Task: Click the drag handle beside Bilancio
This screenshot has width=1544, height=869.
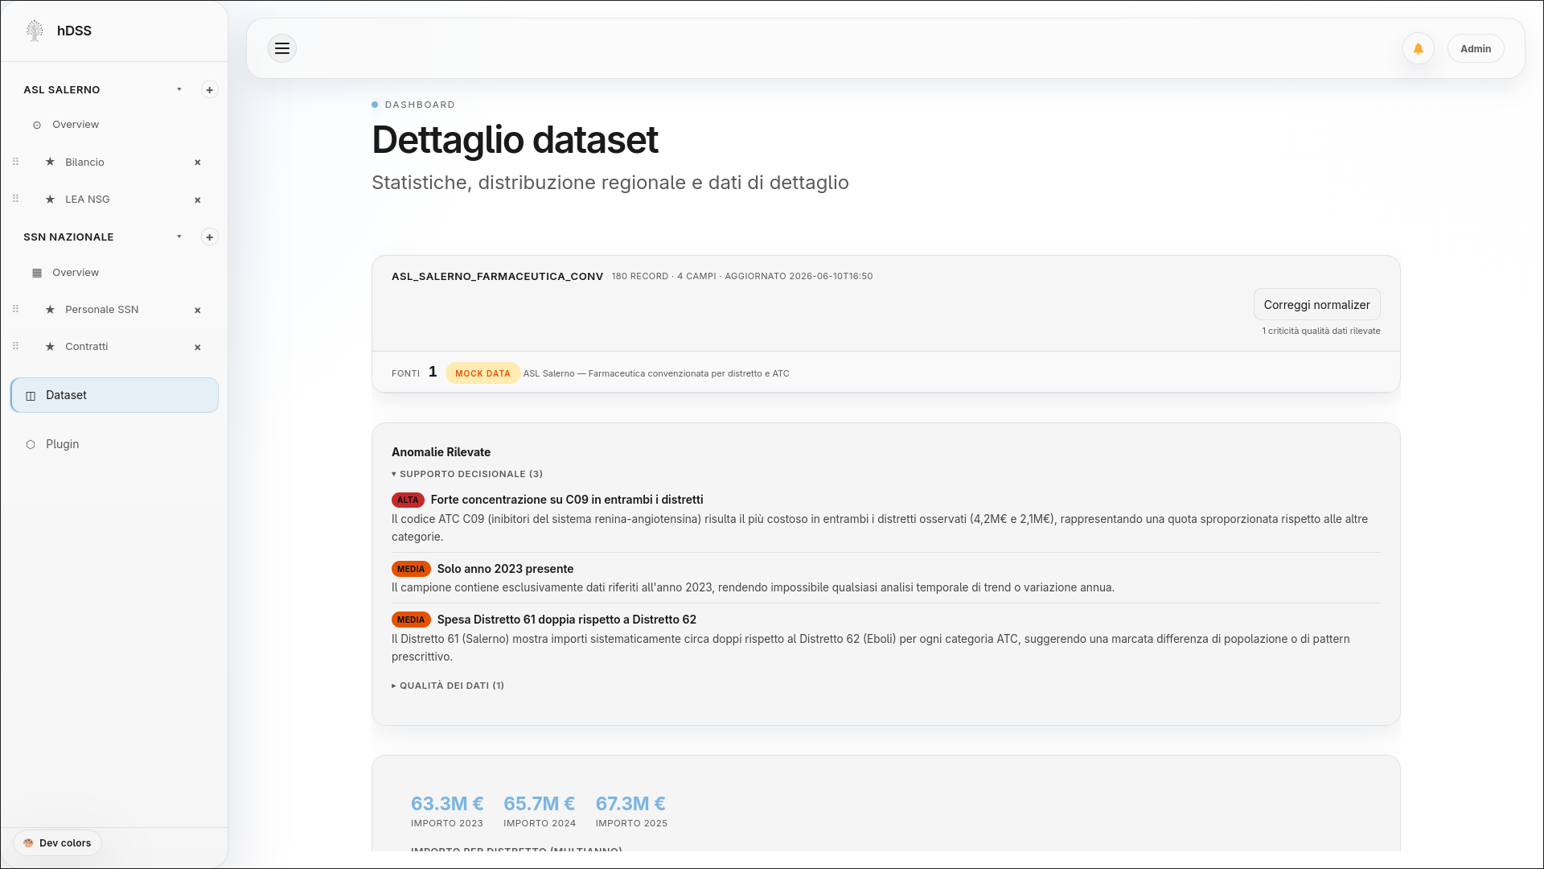Action: [15, 162]
